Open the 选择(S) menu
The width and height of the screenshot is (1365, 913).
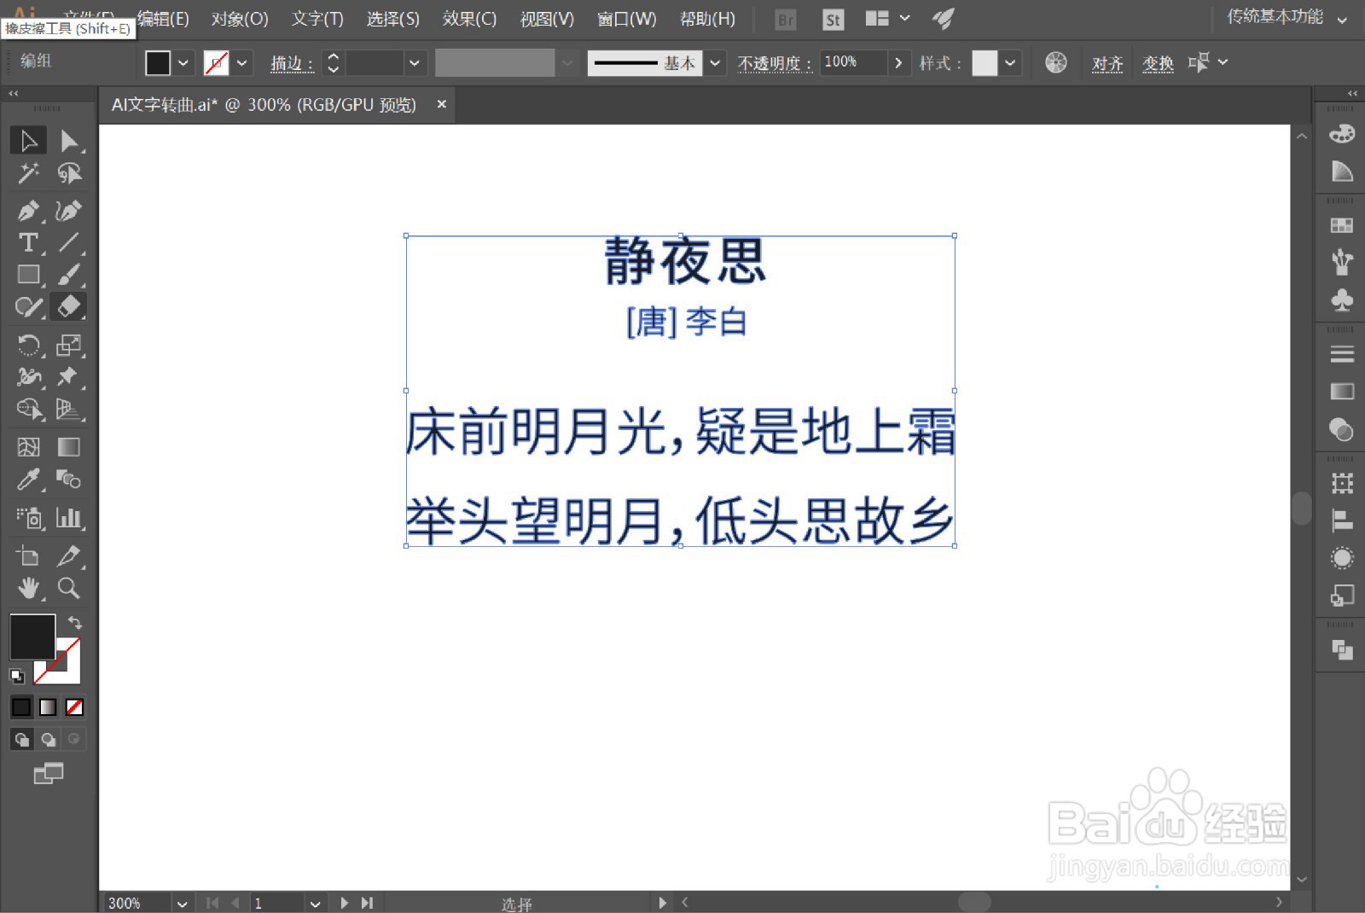392,19
